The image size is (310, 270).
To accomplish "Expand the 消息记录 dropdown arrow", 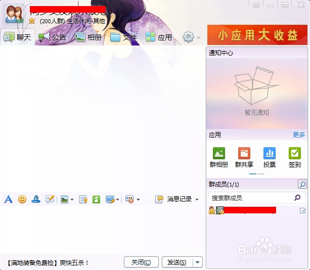I will pos(197,200).
